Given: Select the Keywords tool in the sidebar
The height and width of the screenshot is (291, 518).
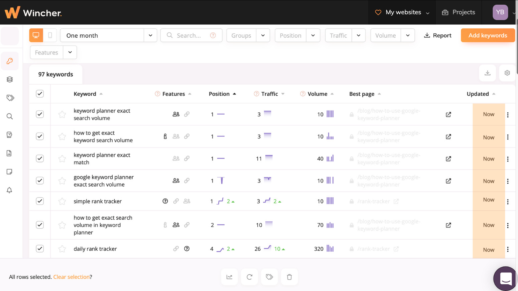Looking at the screenshot, I should tap(9, 61).
